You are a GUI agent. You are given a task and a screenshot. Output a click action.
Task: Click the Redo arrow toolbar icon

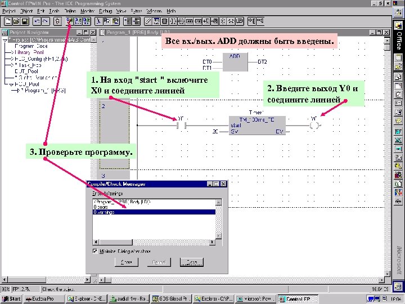[46, 21]
